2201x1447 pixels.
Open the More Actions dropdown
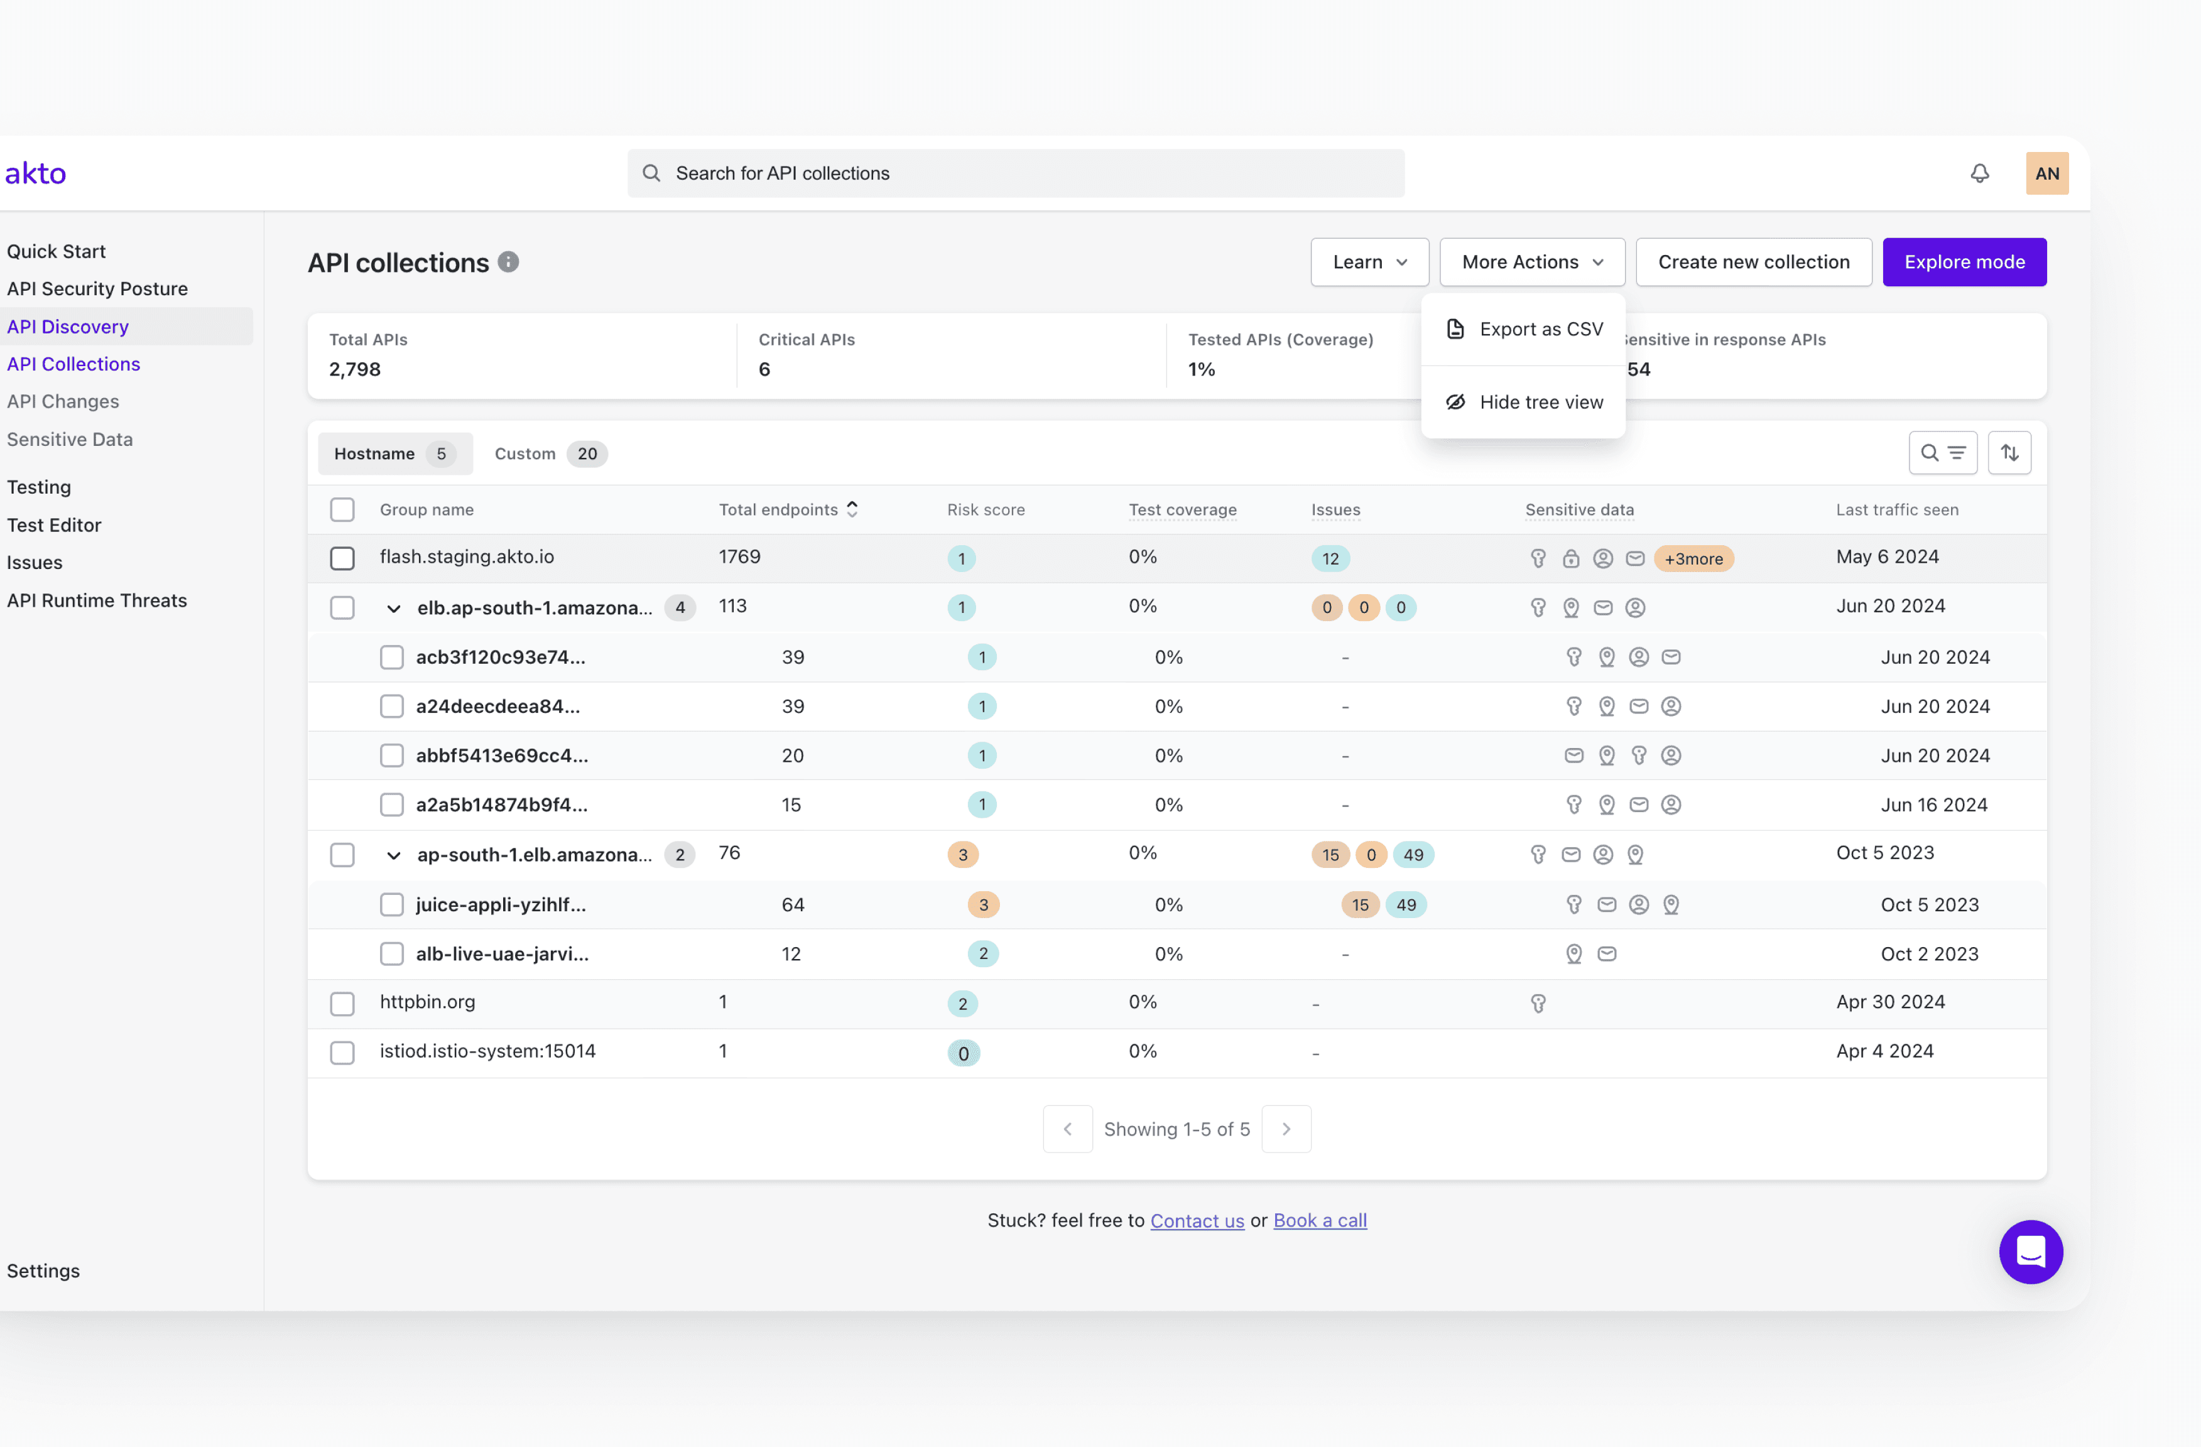coord(1531,262)
